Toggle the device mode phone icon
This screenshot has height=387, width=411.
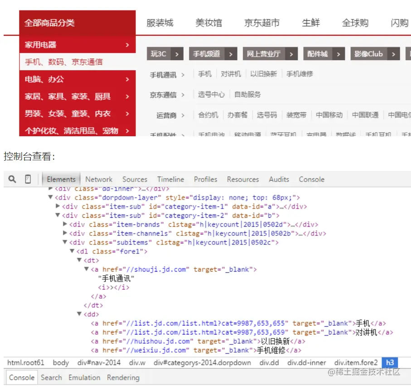(x=28, y=179)
